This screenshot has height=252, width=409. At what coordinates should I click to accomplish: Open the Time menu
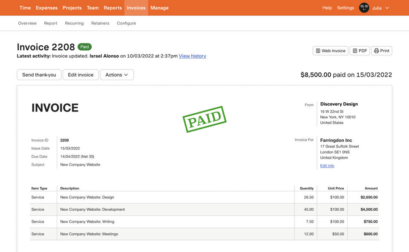(25, 8)
